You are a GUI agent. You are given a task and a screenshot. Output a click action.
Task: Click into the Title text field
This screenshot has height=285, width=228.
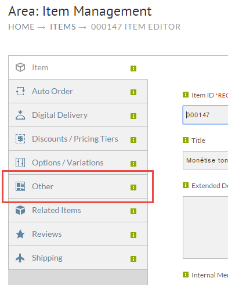(x=205, y=160)
